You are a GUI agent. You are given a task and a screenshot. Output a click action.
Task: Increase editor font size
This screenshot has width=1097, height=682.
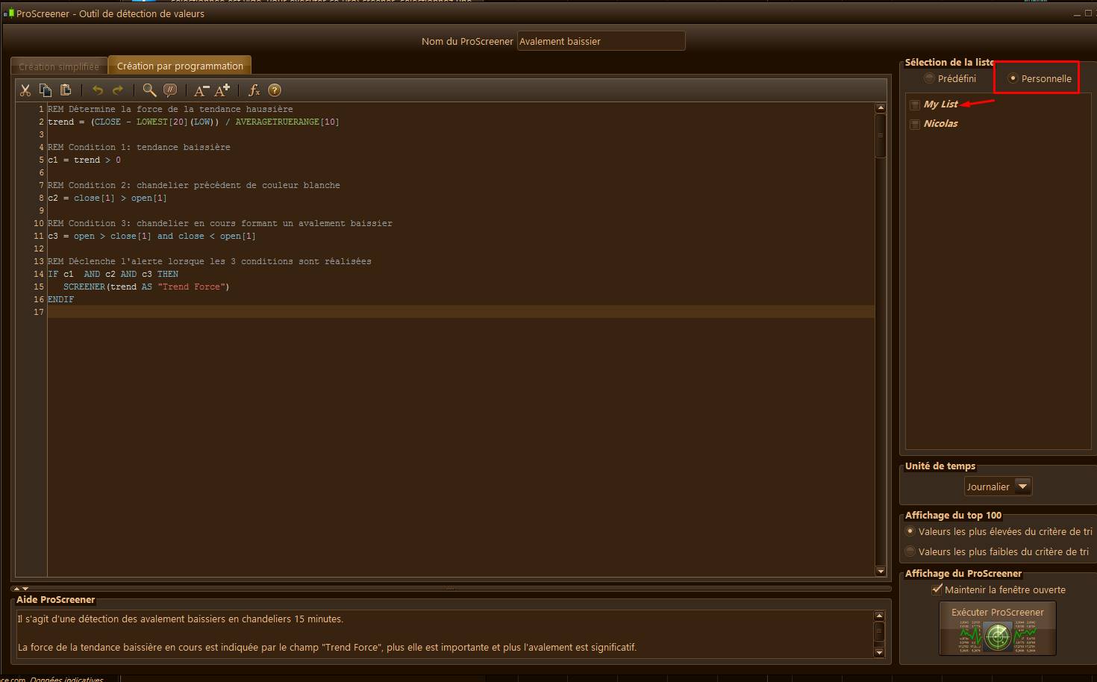pyautogui.click(x=222, y=90)
